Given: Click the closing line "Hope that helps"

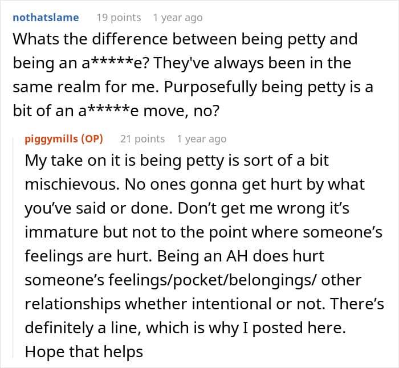Looking at the screenshot, I should [x=84, y=353].
